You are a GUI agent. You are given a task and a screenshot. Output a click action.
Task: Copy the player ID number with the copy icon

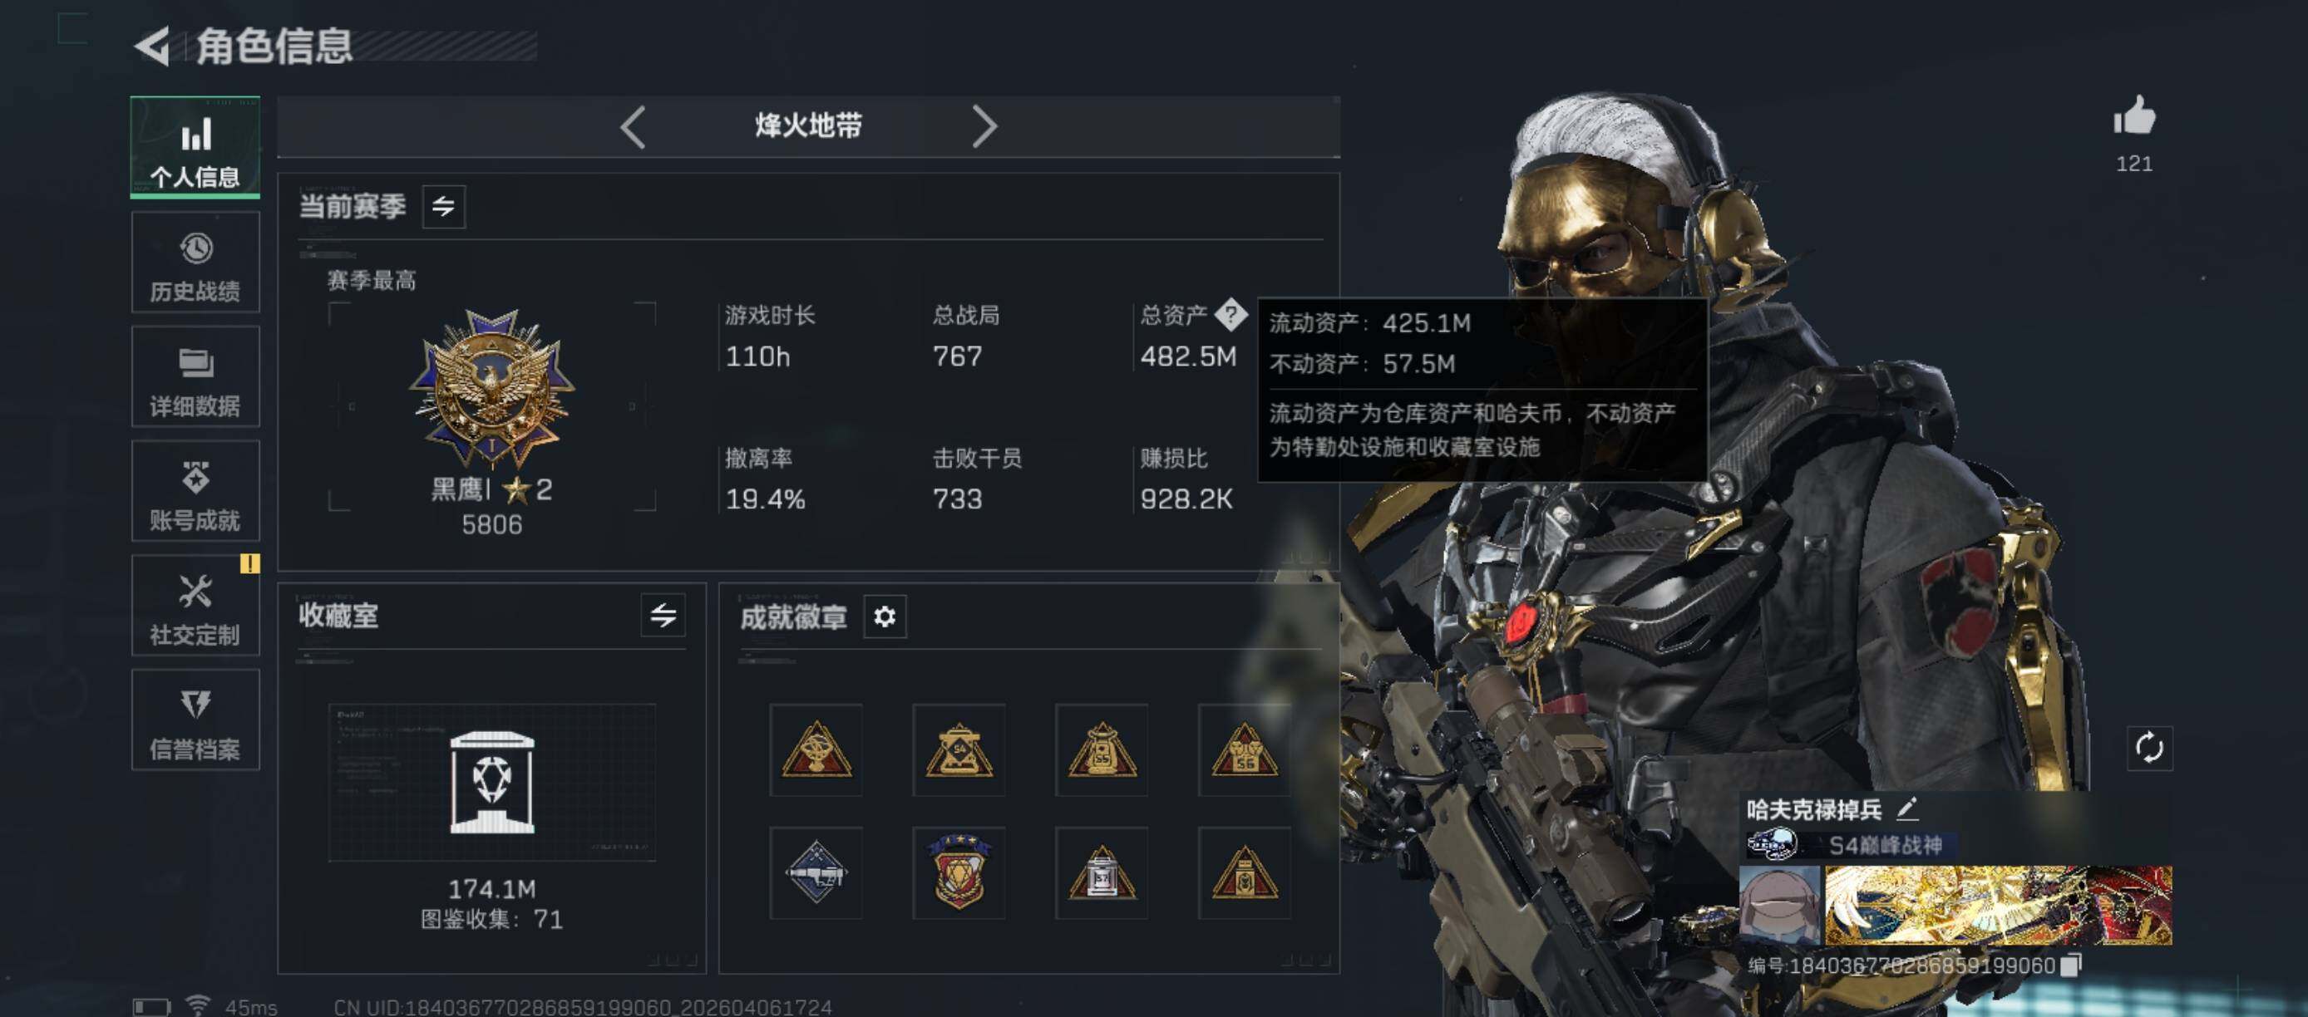tap(2070, 965)
